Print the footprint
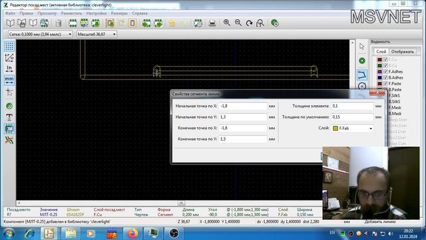426x240 pixels. tap(212, 23)
